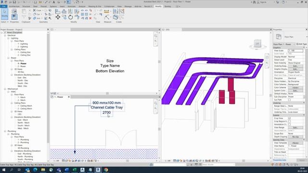Collapse the Mechanical node in Project Browser
Viewport: 308px width, 173px height.
(5, 89)
